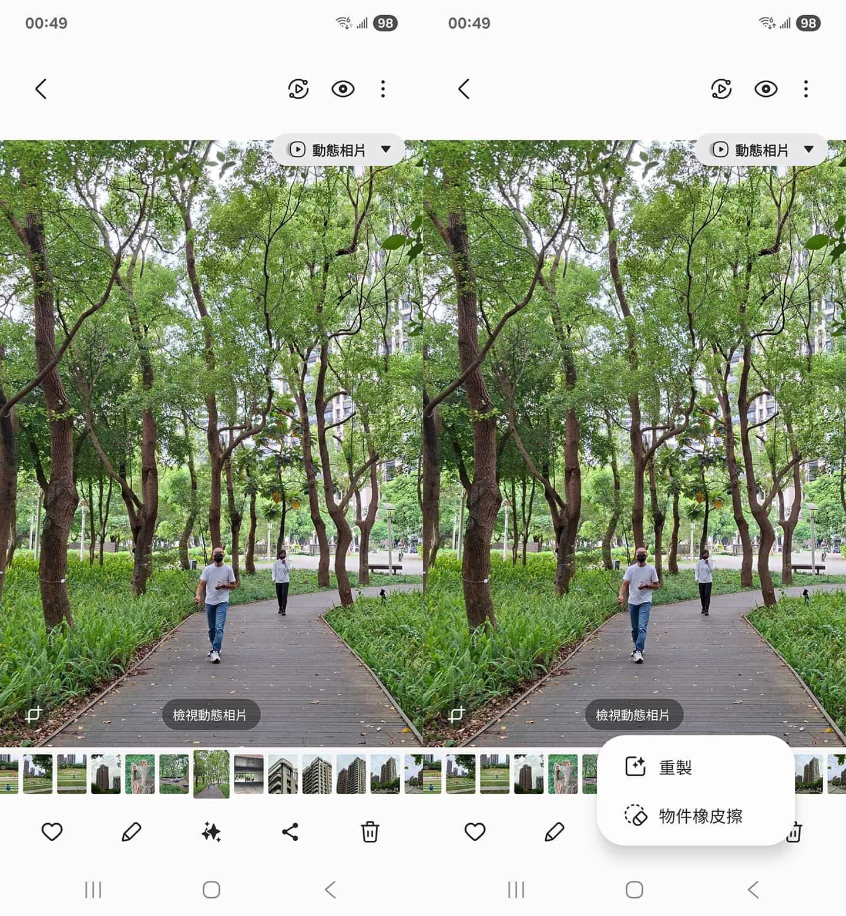Share the photo on left screen
The width and height of the screenshot is (846, 916).
(290, 831)
